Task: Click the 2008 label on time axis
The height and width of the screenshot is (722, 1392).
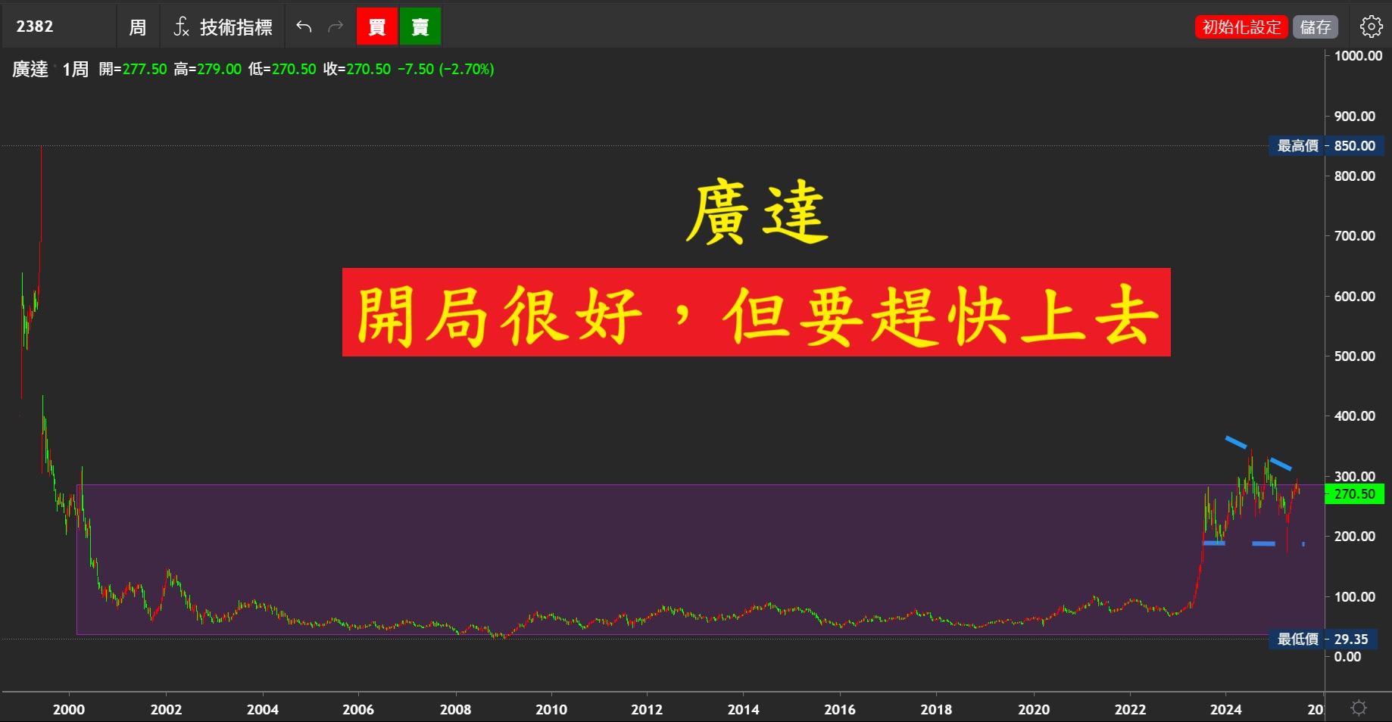Action: 456,709
